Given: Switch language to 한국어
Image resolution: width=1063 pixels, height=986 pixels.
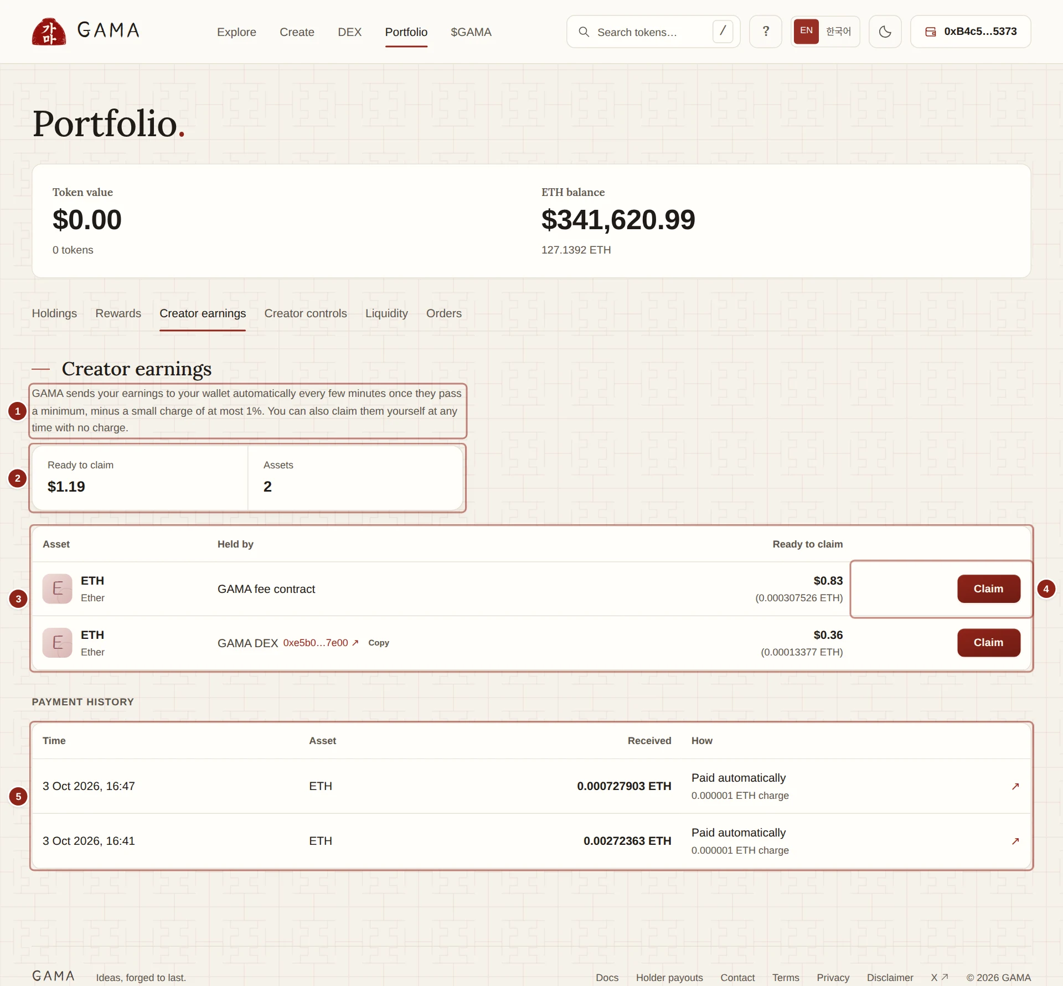Looking at the screenshot, I should (838, 31).
